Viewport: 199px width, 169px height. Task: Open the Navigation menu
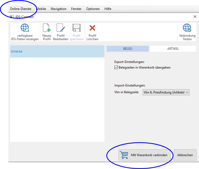point(58,9)
